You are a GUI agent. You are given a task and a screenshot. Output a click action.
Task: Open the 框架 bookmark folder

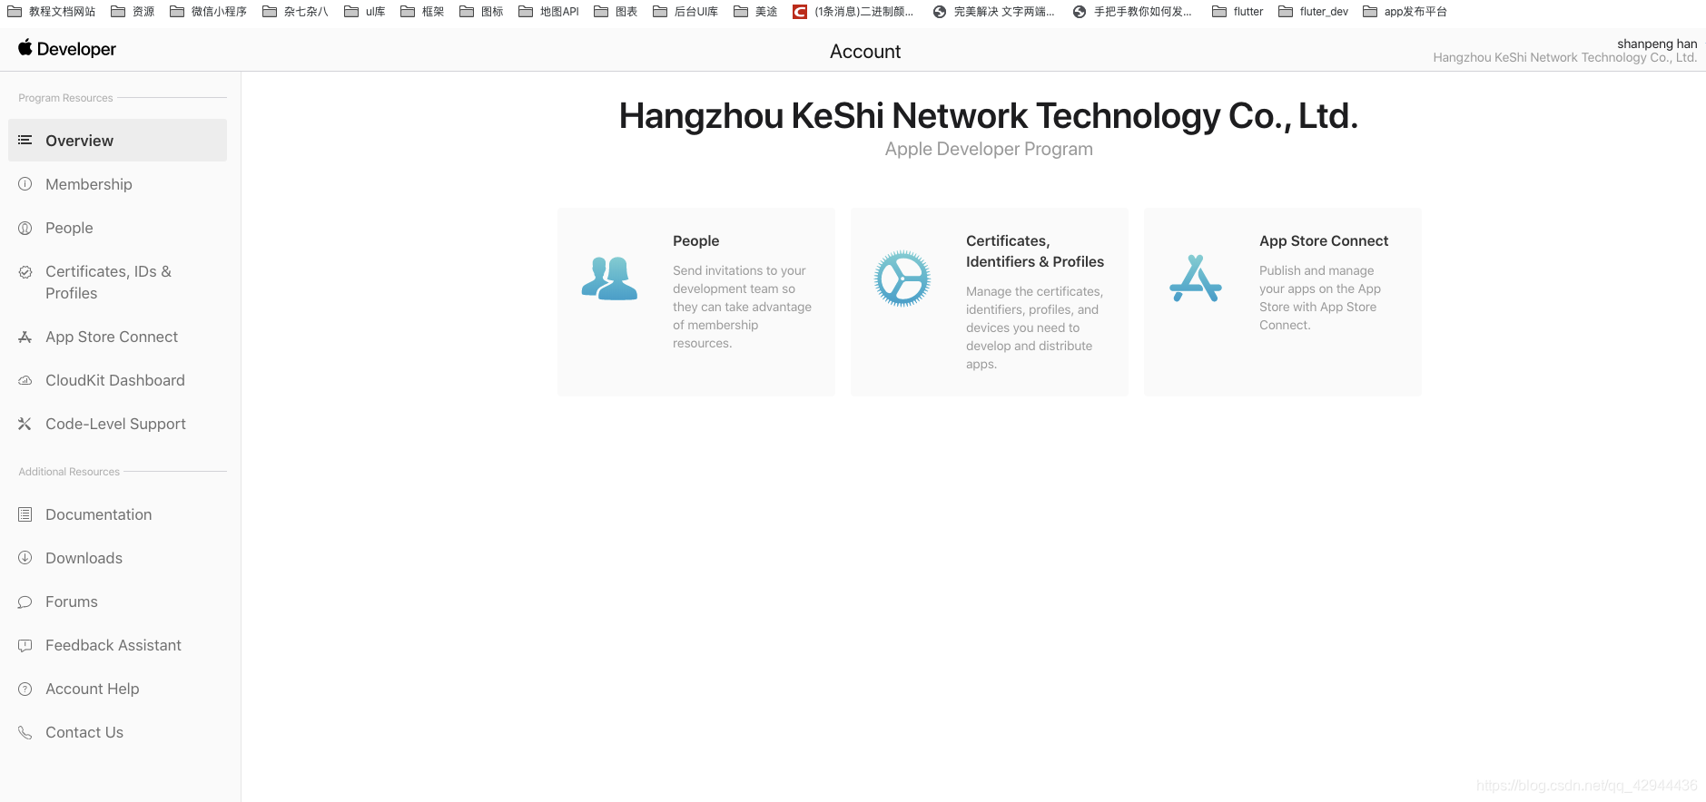point(422,12)
